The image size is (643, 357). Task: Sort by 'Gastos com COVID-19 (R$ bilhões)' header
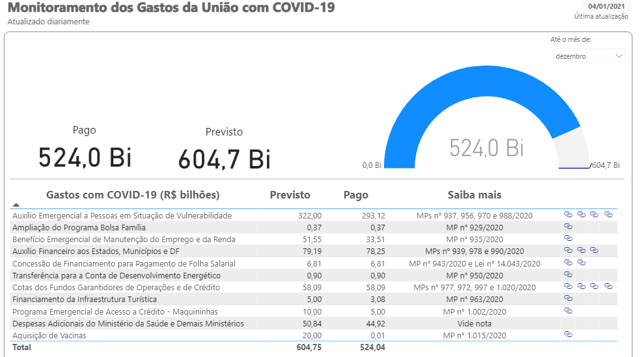coord(133,195)
